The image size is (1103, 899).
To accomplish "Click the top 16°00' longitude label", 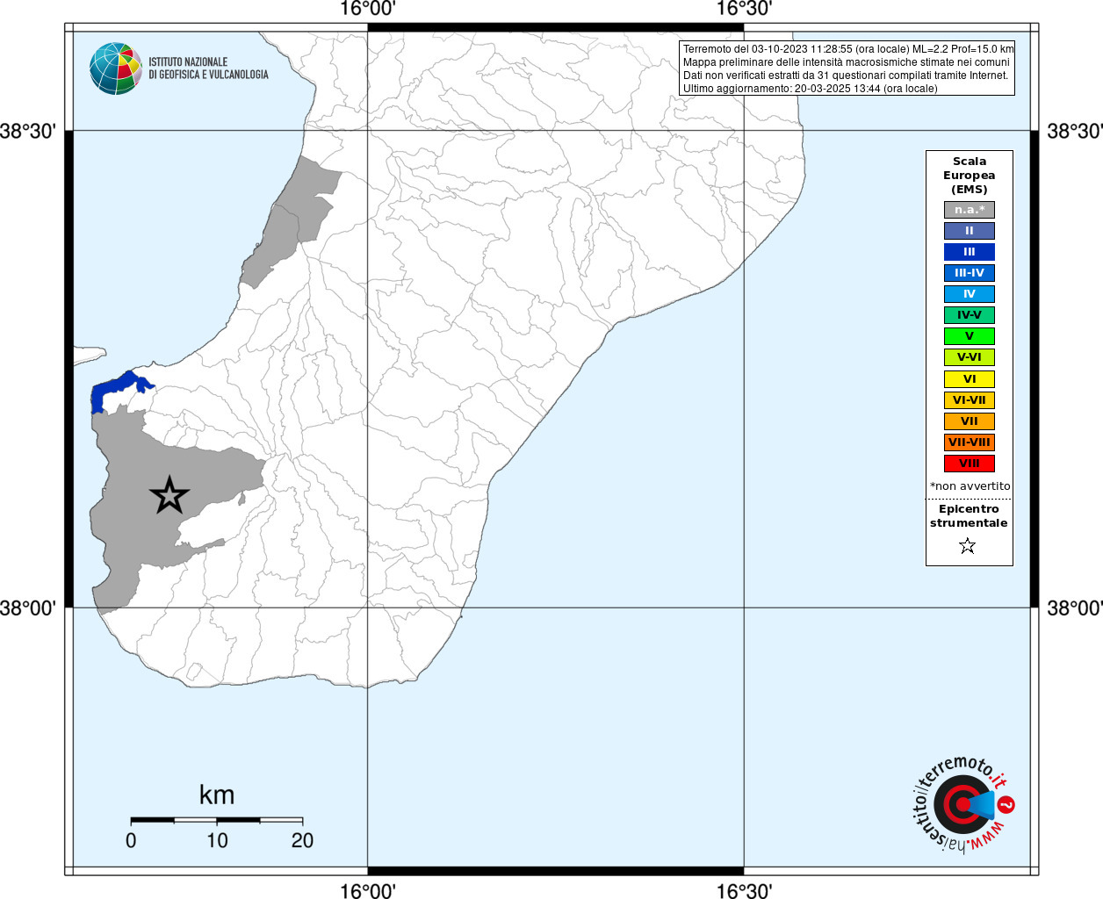I will [x=368, y=9].
